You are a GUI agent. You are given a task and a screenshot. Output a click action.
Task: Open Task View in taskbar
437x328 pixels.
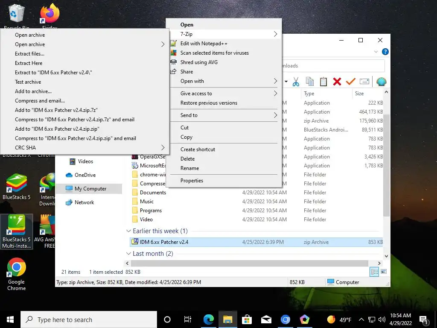point(188,319)
